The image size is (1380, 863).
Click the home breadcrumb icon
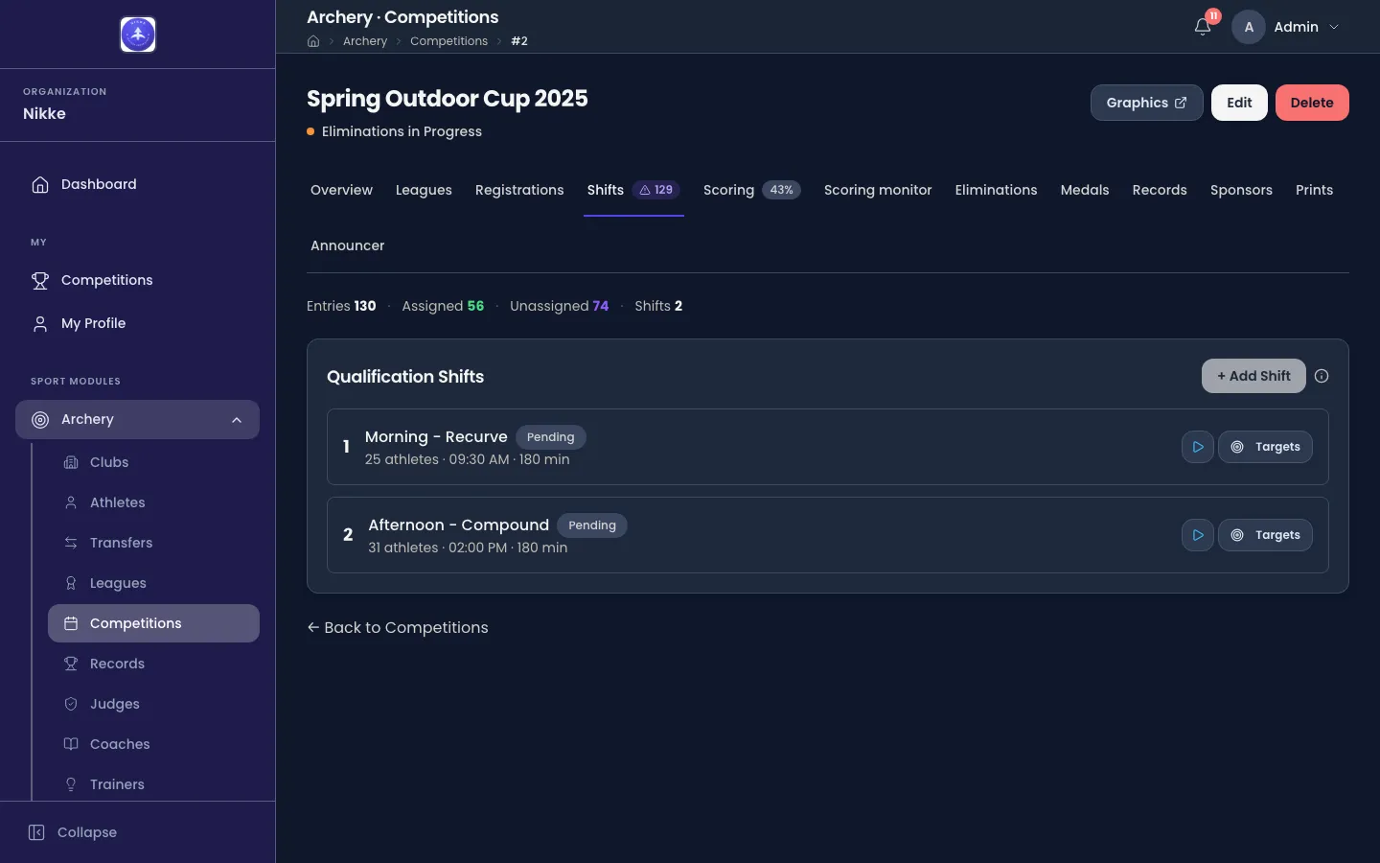(313, 41)
